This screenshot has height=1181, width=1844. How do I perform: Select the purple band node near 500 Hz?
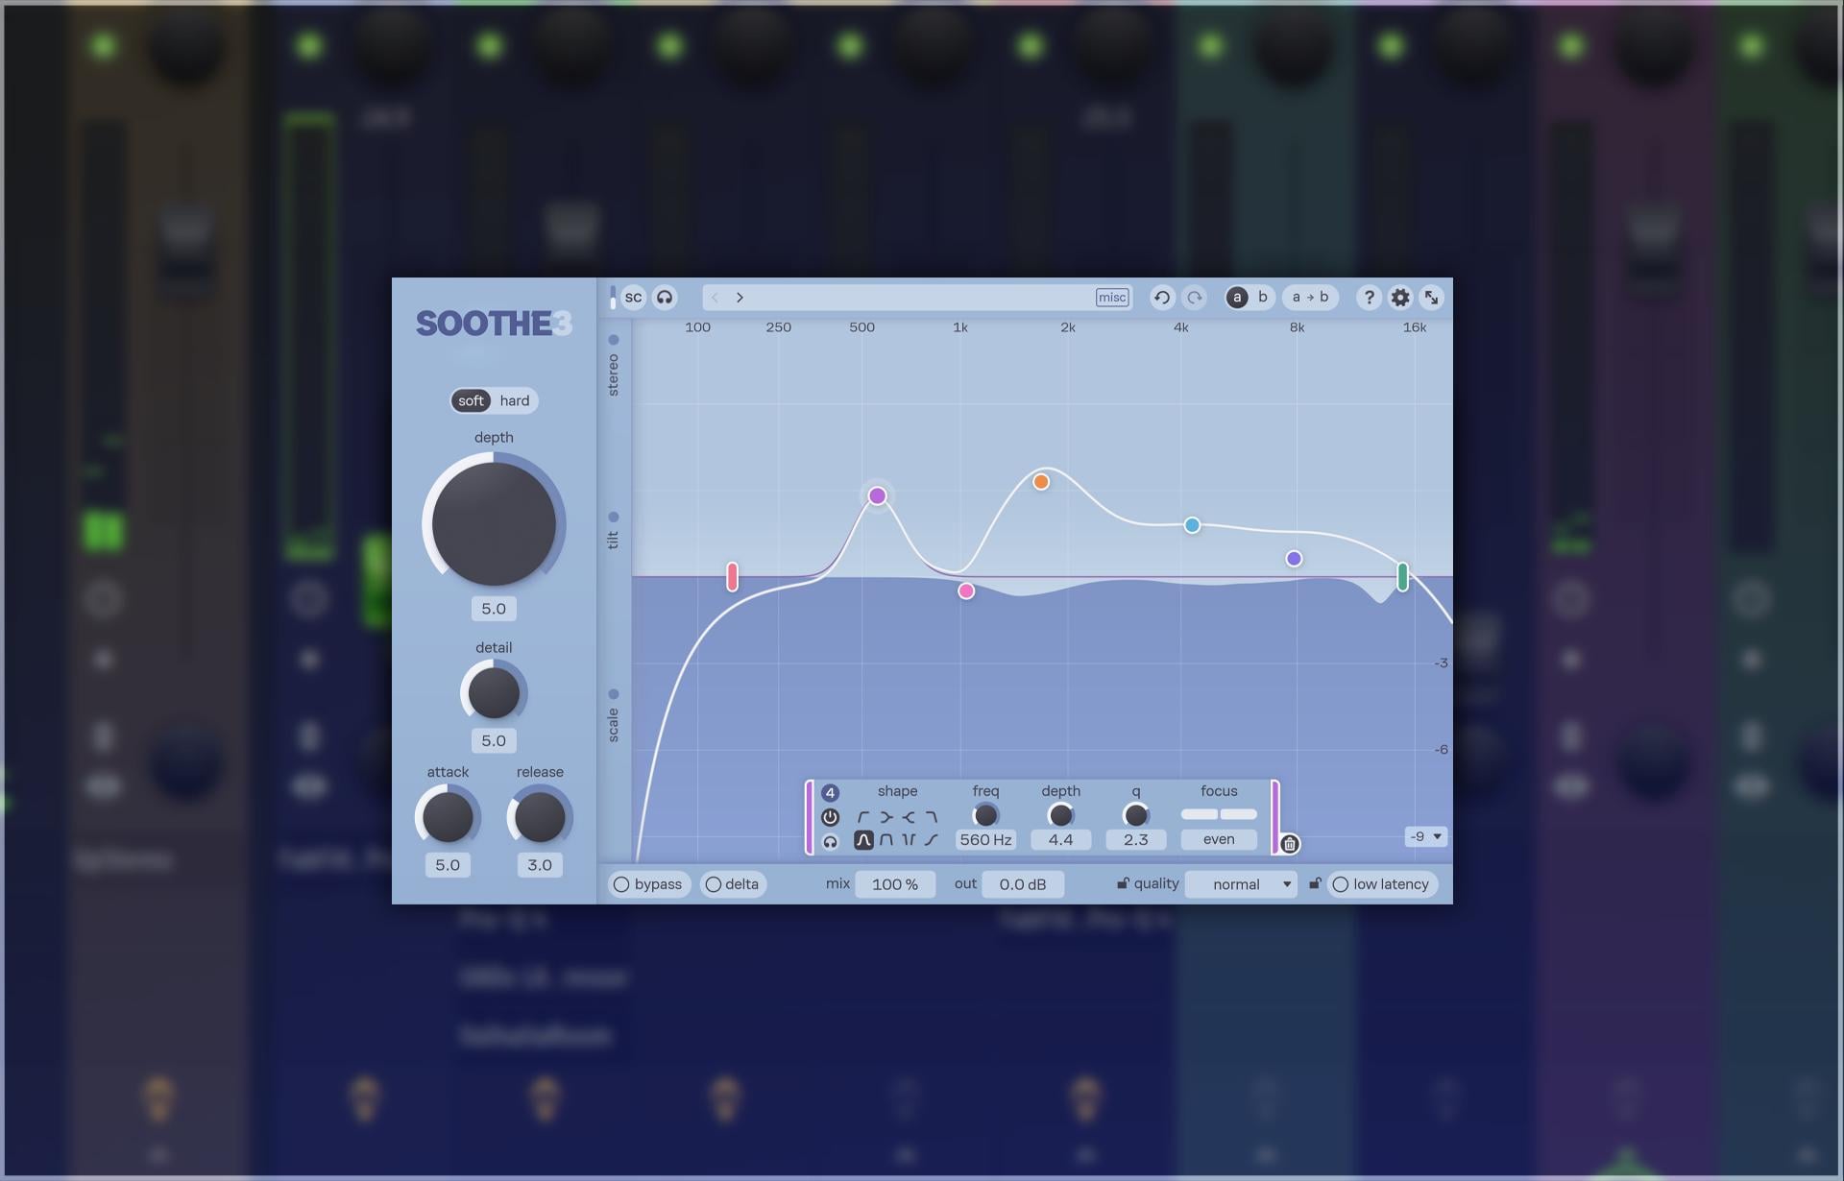coord(877,495)
